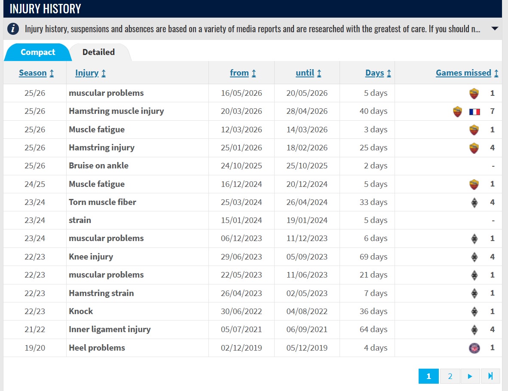This screenshot has height=391, width=508.
Task: Sort by the from date column
Action: [x=243, y=73]
